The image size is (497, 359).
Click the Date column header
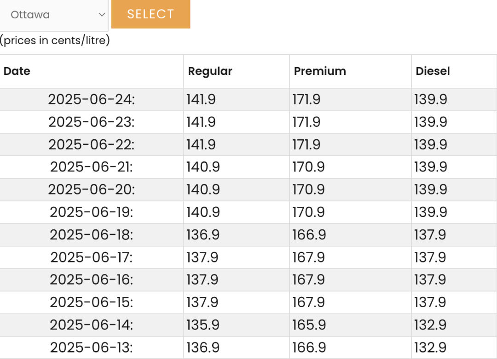[91, 71]
